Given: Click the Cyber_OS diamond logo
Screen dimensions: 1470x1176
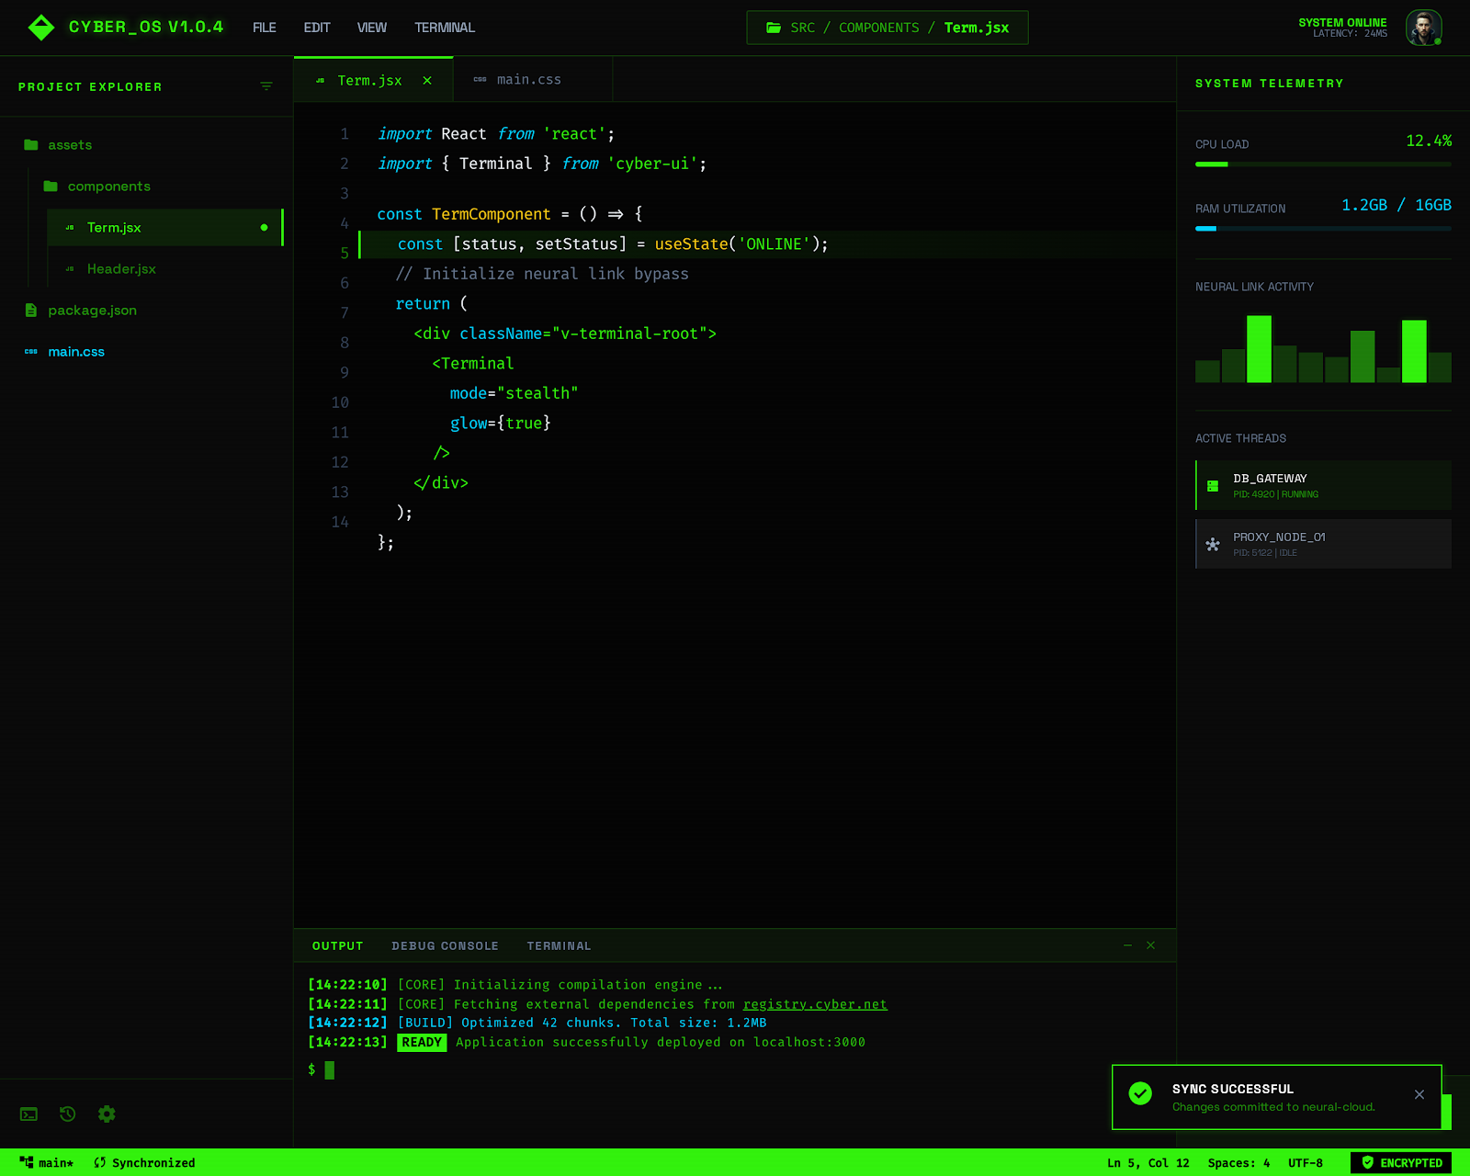Looking at the screenshot, I should click(41, 28).
